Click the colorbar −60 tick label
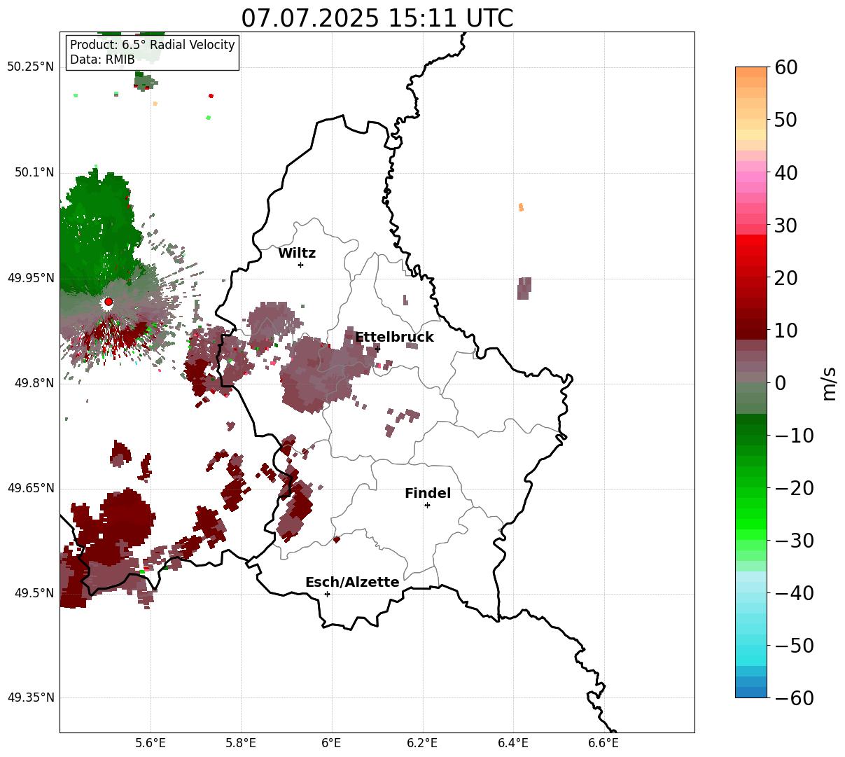The height and width of the screenshot is (757, 845). (x=794, y=698)
